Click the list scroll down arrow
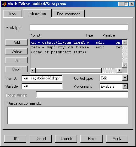This screenshot has width=136, height=147. point(124,65)
